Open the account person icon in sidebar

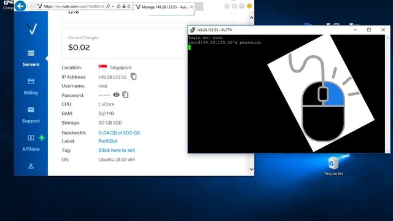coord(31,166)
